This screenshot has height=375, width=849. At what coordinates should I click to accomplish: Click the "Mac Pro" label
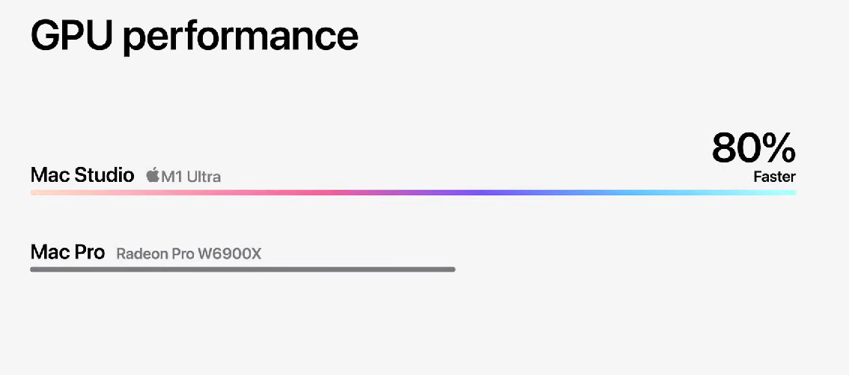[67, 252]
